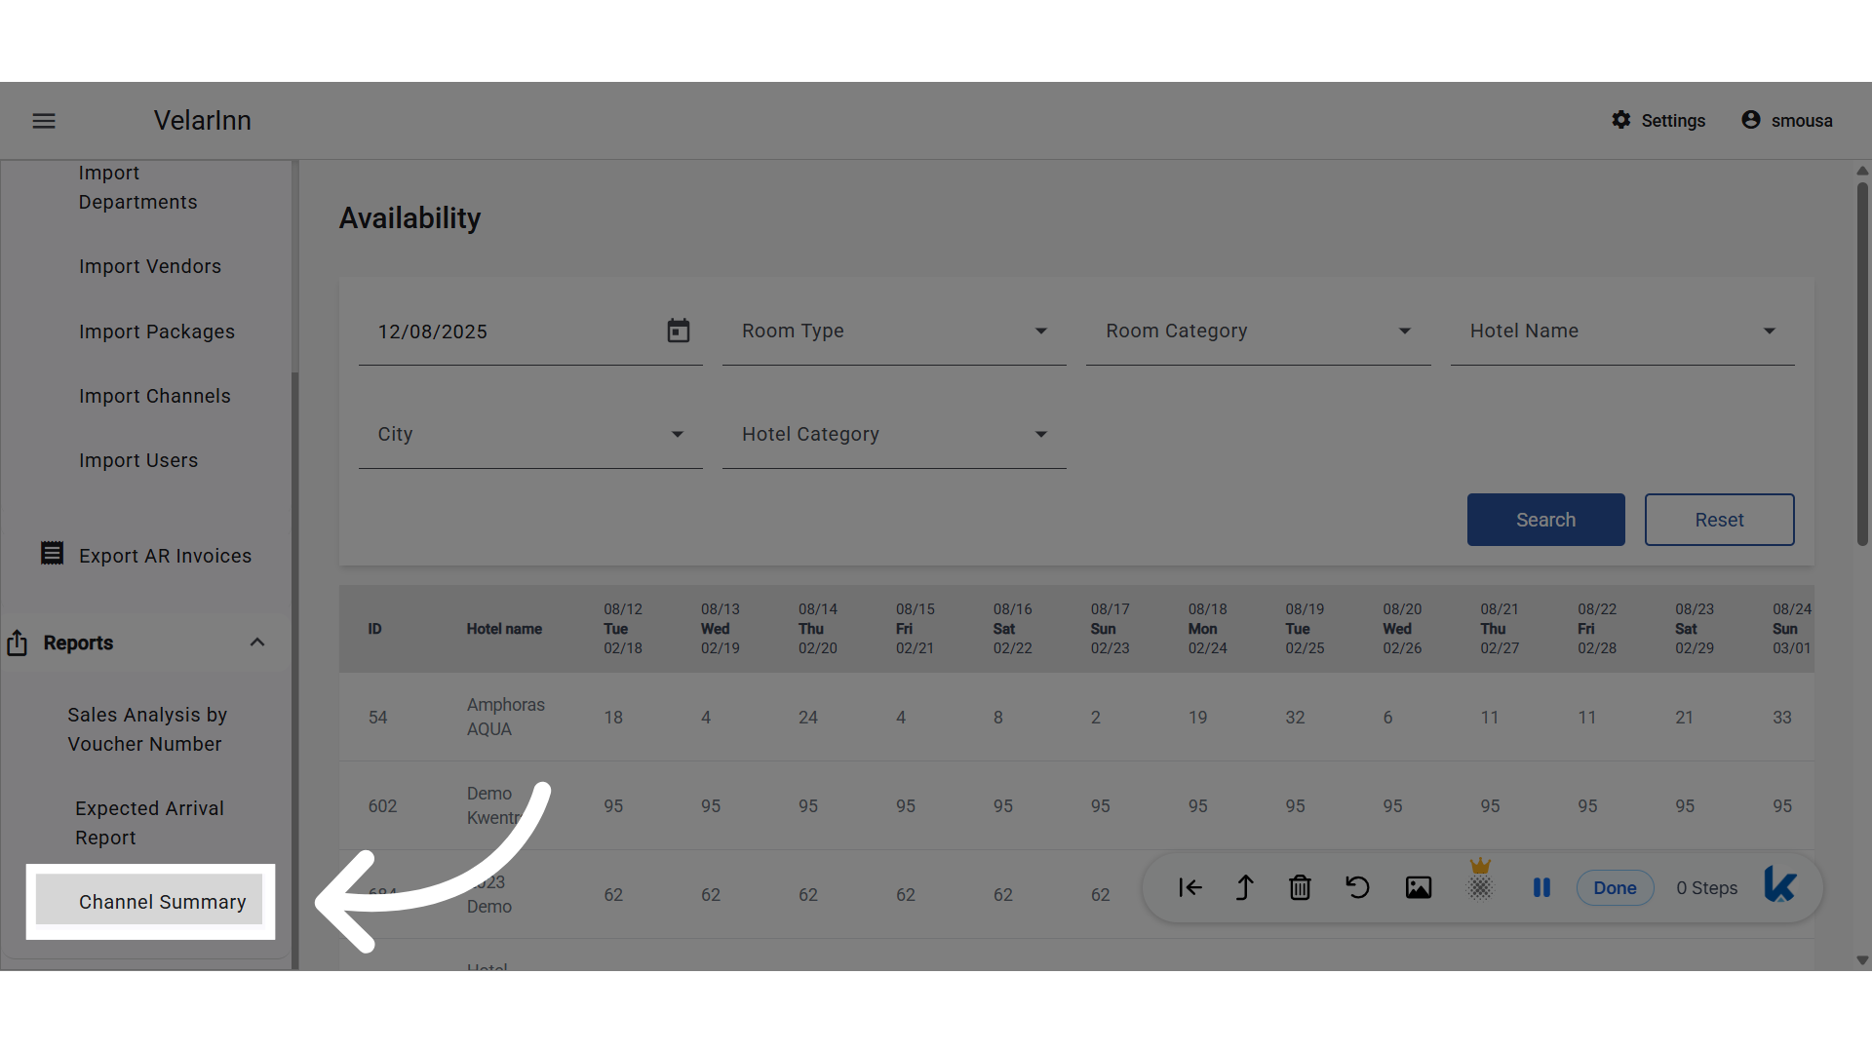
Task: Open the City dropdown
Action: click(x=530, y=435)
